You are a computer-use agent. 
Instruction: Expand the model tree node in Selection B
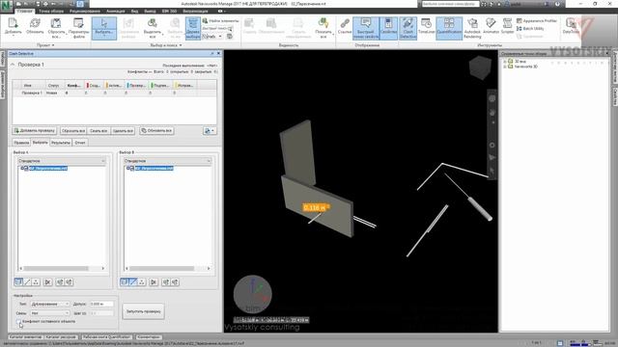click(x=127, y=169)
